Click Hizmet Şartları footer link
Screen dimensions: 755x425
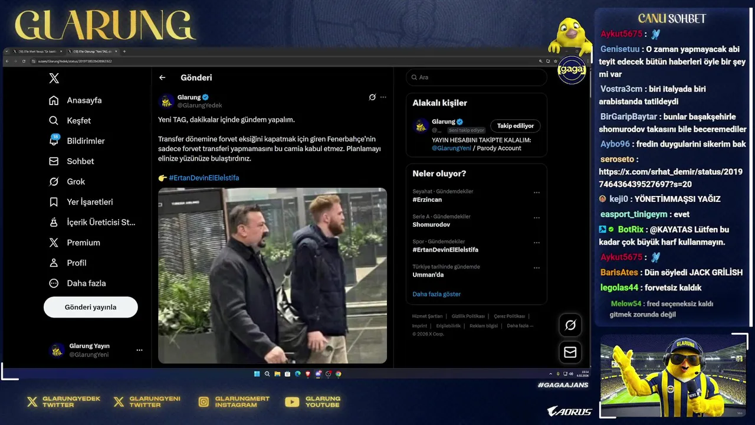point(427,316)
